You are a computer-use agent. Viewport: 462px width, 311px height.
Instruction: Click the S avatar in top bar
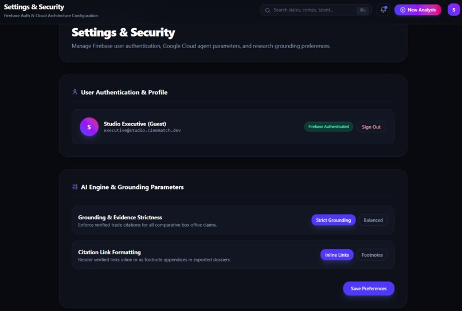[x=453, y=10]
